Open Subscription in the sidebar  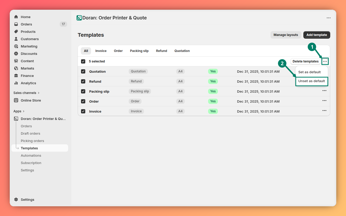point(31,163)
